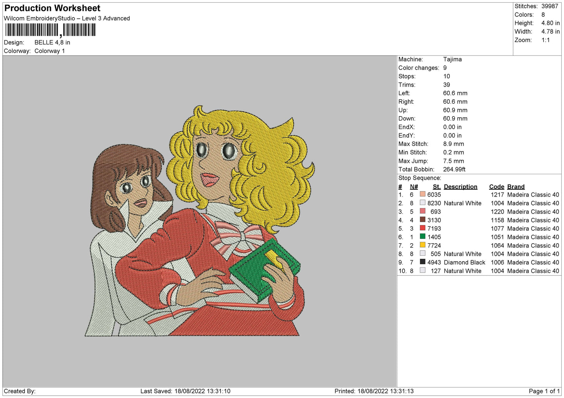Click the 'EndX:' label

pyautogui.click(x=406, y=127)
